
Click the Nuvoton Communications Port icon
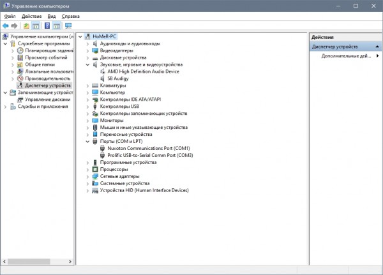click(x=103, y=148)
